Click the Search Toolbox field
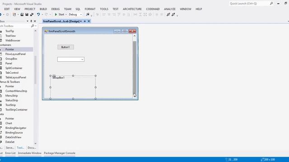 point(15,26)
